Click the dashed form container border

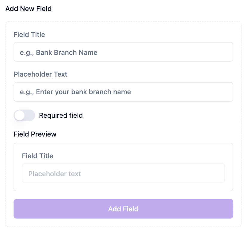(123, 21)
